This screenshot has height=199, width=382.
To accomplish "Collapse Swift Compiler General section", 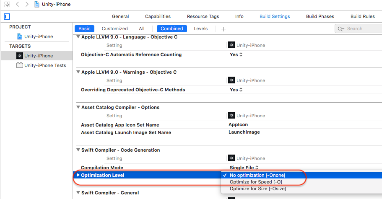I will [78, 193].
